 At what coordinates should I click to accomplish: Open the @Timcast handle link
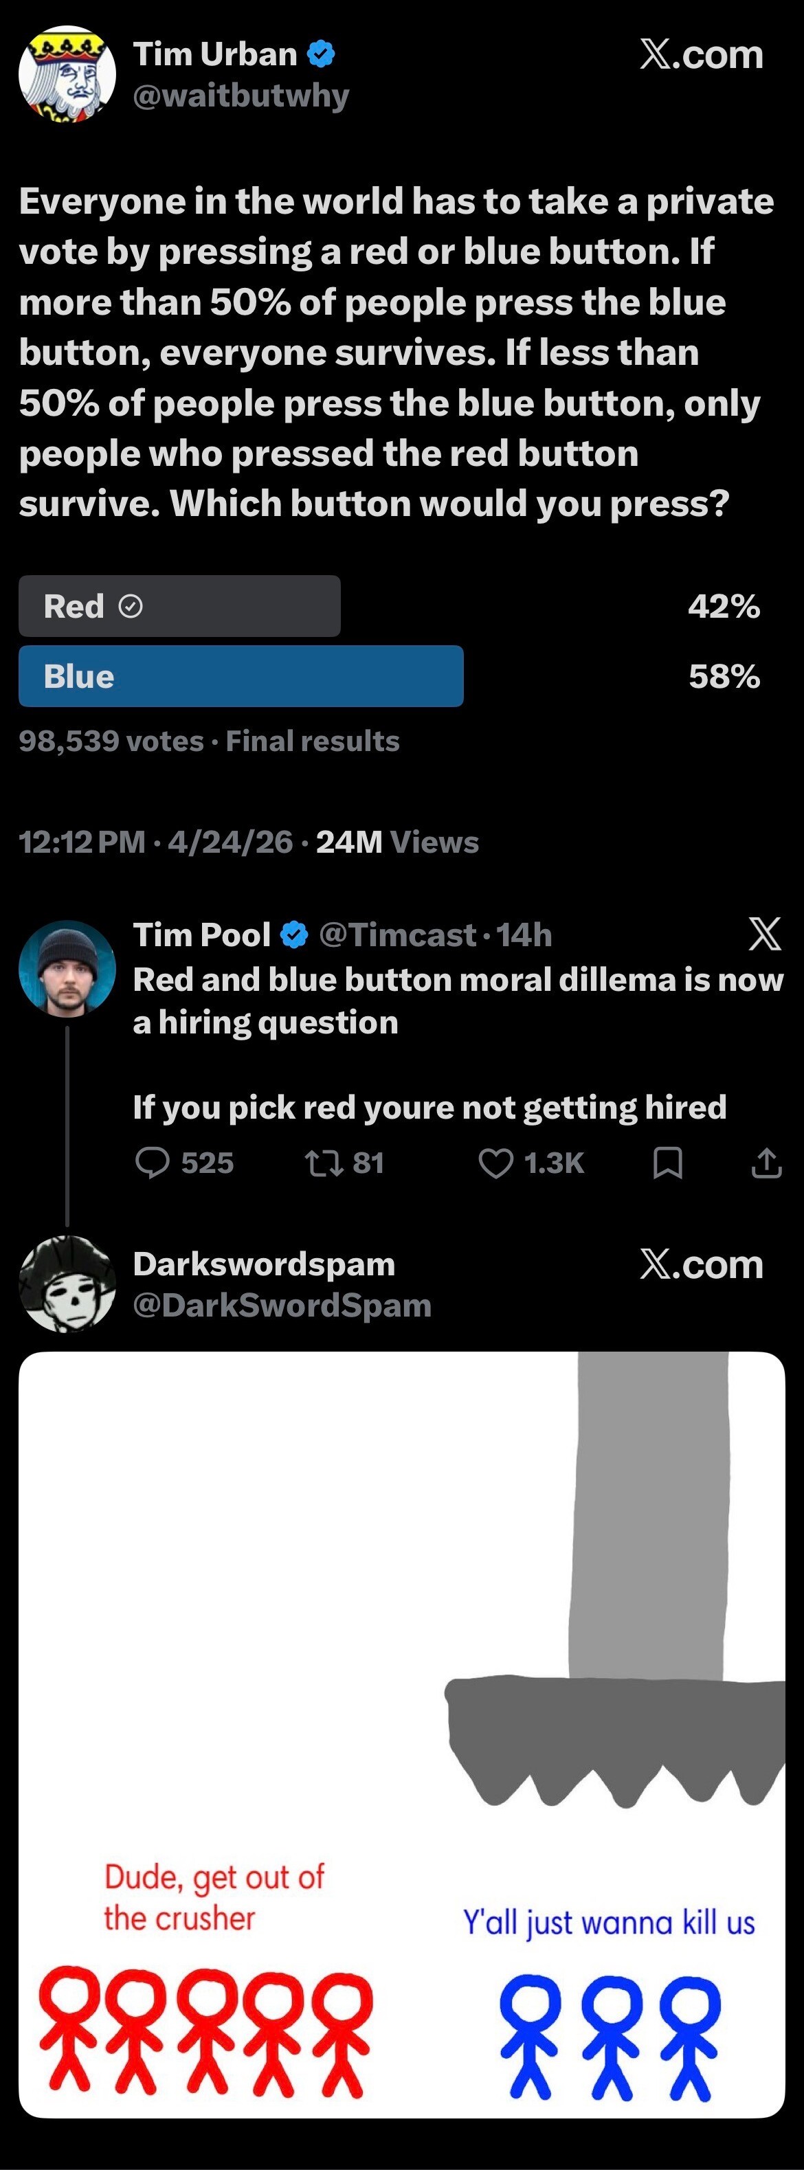[398, 935]
